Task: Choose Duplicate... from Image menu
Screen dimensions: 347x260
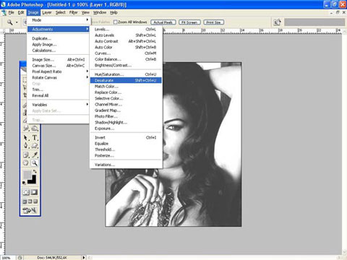Action: pyautogui.click(x=58, y=38)
